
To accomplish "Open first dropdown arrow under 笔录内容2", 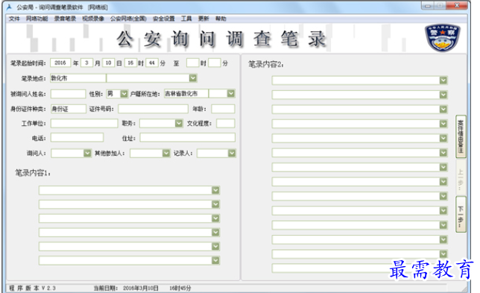I will pos(443,81).
